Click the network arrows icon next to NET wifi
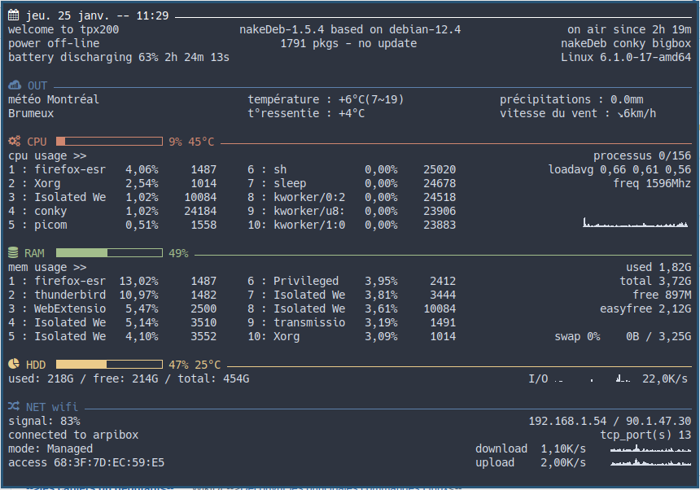This screenshot has width=700, height=490. click(x=12, y=406)
